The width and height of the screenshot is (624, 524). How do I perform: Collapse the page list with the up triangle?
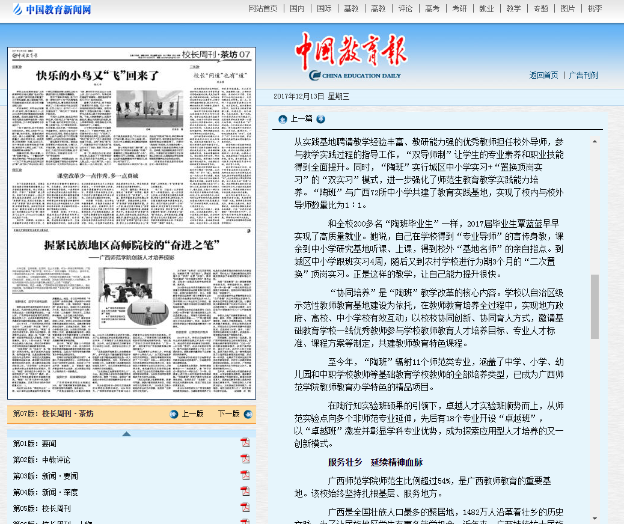pos(127,434)
